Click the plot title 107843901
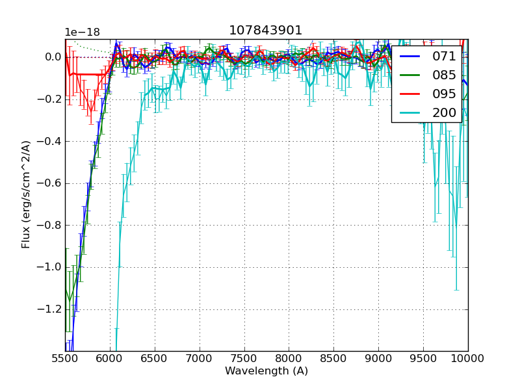Viewport: 520px width, 390px height. [266, 31]
